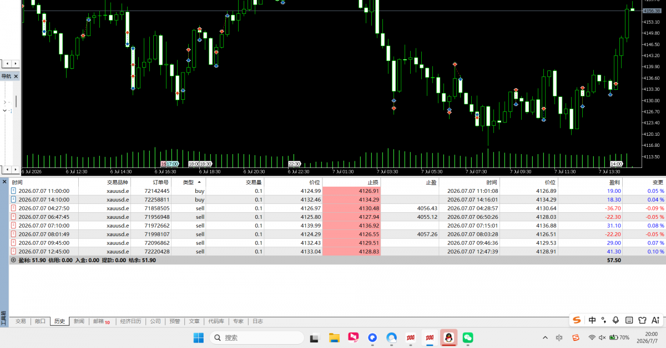
Task: Open the 文章 tab
Action: click(x=194, y=321)
